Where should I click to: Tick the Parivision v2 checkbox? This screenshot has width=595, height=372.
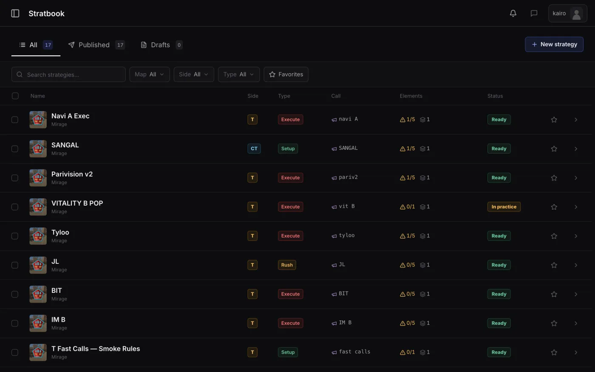[x=15, y=178]
